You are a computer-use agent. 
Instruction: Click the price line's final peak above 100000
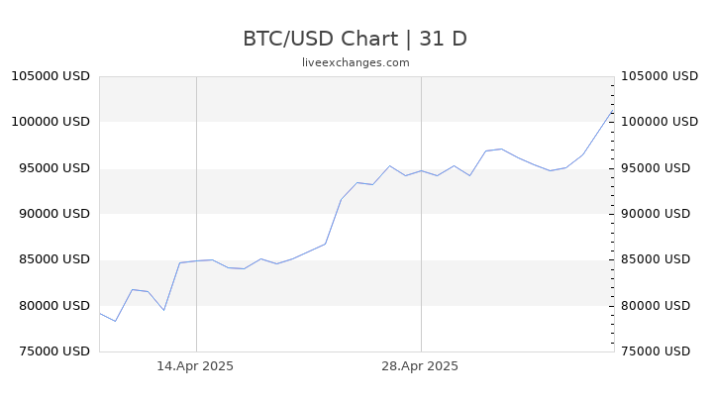613,111
